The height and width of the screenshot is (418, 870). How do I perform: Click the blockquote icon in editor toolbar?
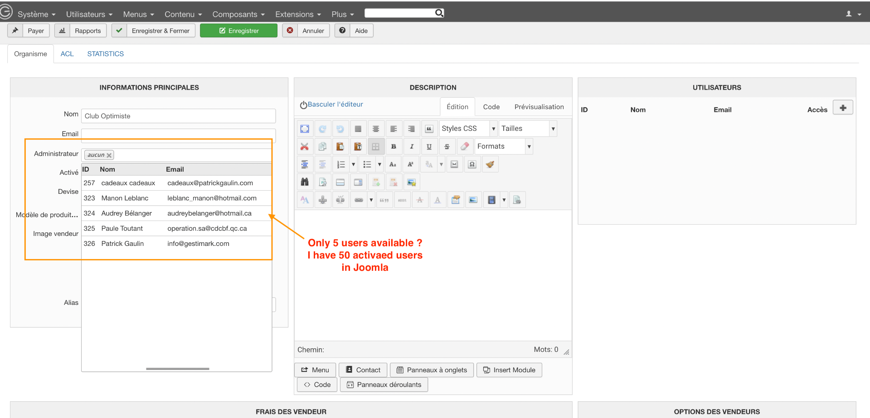(x=429, y=129)
